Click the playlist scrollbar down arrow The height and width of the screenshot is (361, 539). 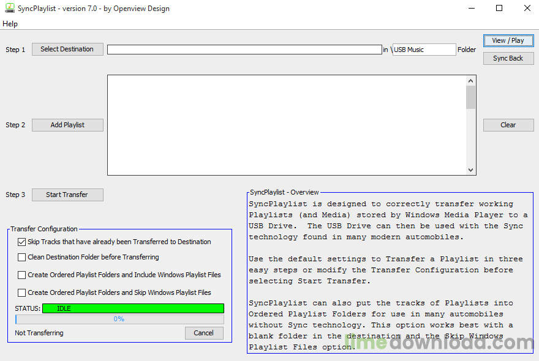point(470,170)
